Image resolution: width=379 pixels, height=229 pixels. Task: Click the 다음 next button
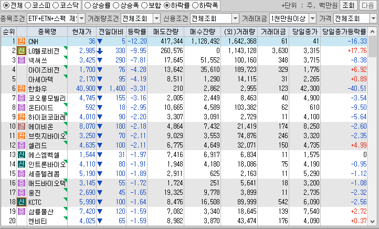point(368,5)
